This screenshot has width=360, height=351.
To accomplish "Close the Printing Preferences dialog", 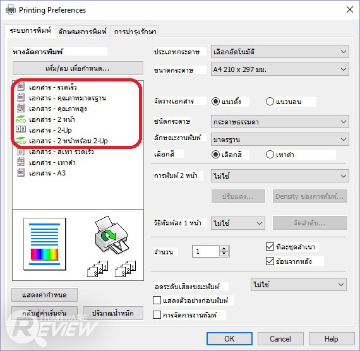I will coord(350,9).
